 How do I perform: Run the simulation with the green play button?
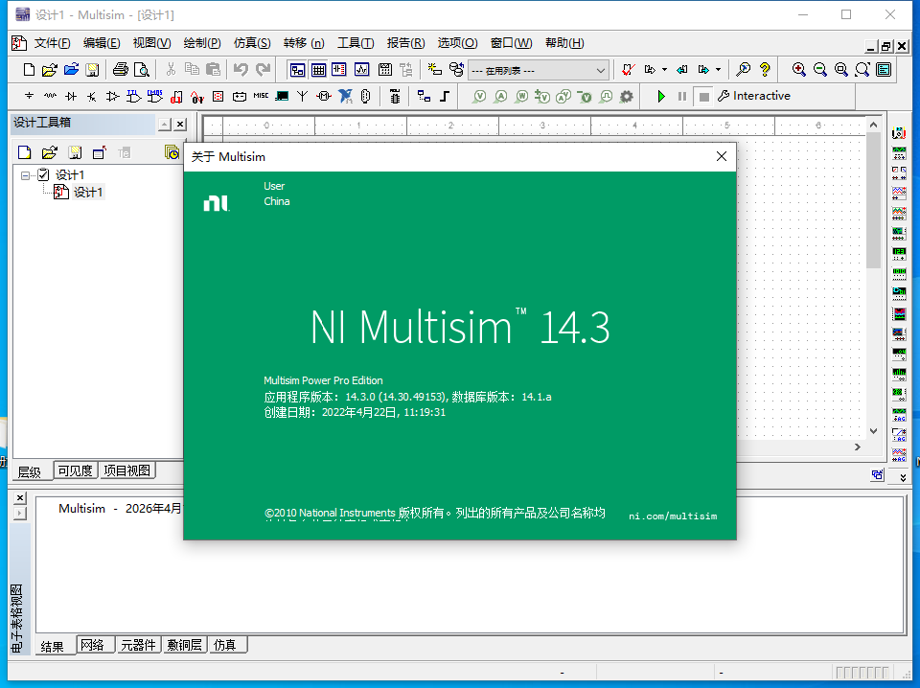coord(662,96)
